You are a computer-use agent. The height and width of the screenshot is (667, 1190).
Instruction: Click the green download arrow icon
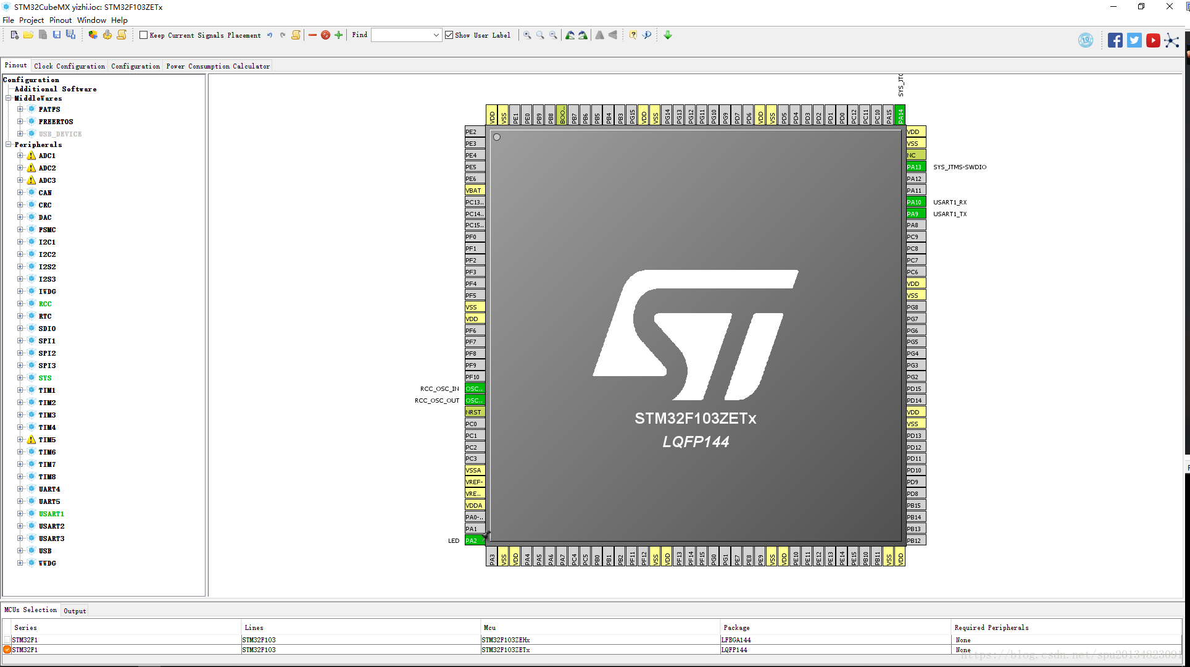[668, 35]
